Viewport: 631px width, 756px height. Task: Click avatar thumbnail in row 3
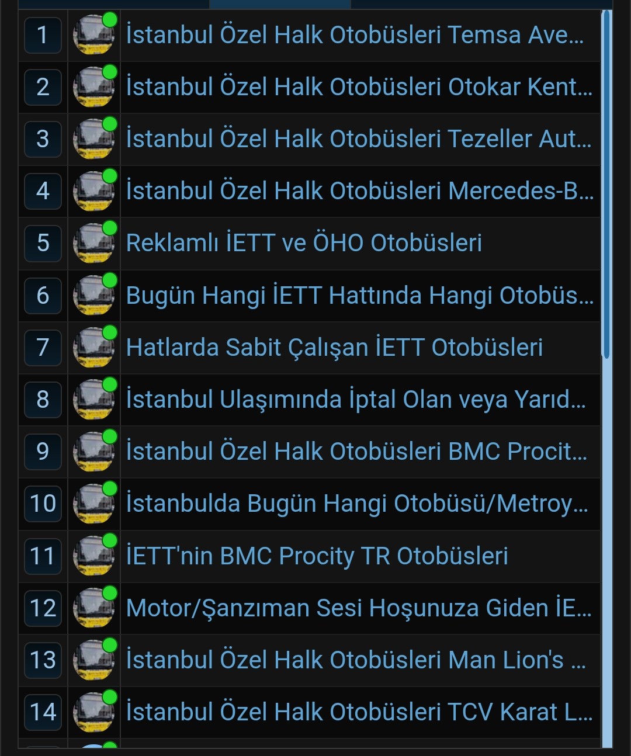tap(93, 139)
